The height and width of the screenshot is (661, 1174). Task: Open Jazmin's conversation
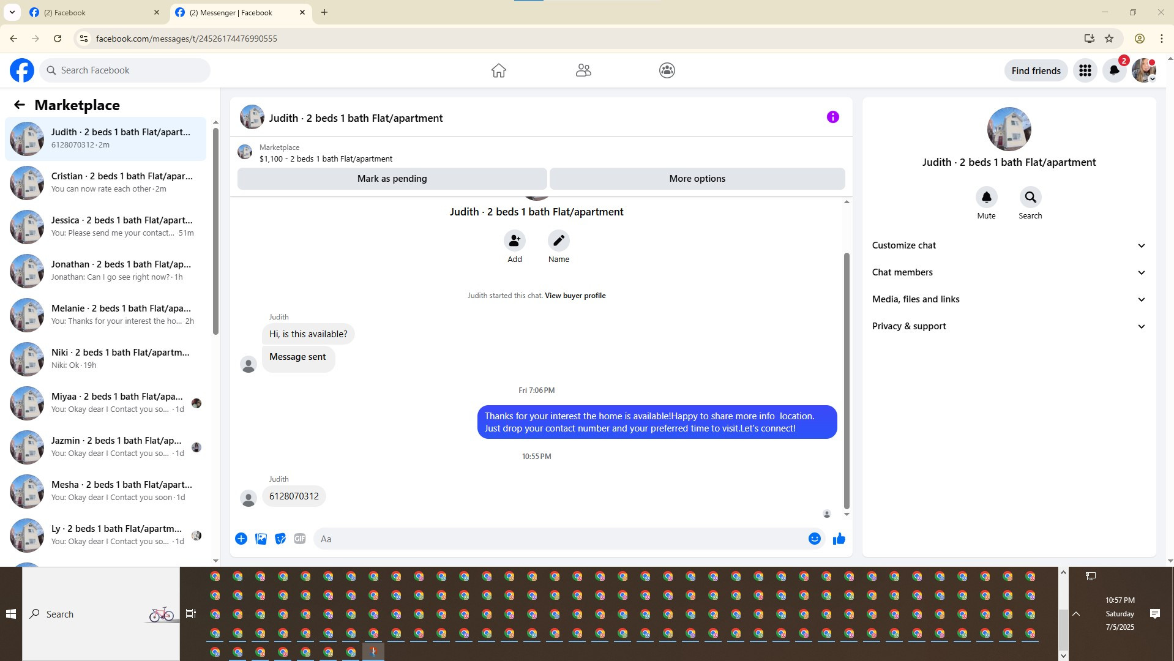coord(105,447)
